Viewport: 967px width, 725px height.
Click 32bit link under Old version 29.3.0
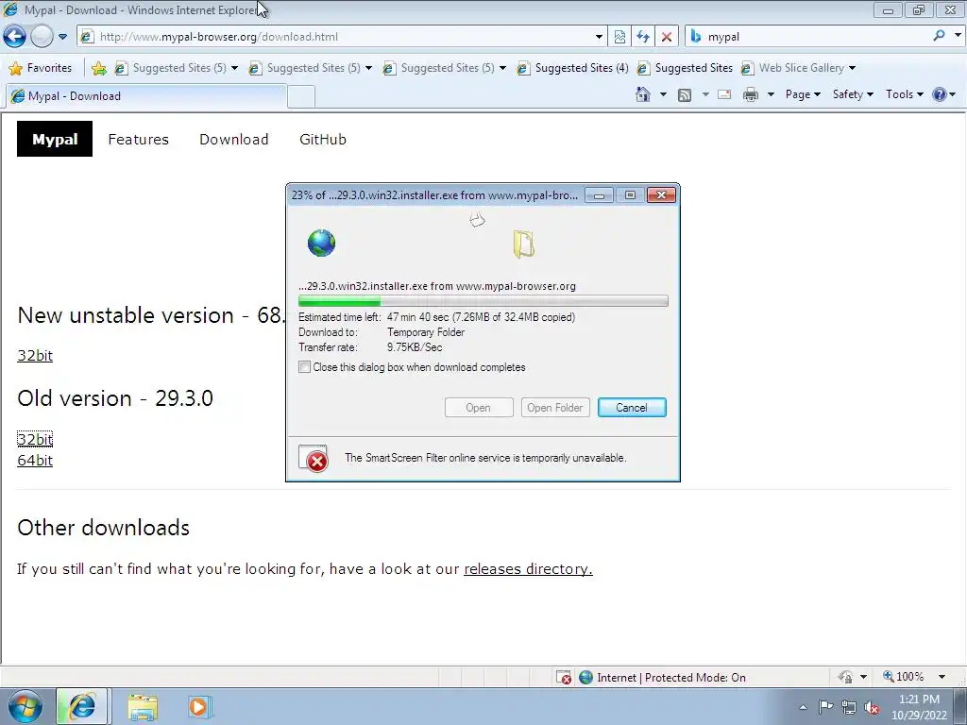tap(35, 439)
